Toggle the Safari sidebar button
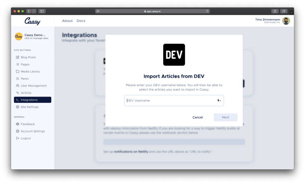This screenshot has height=184, width=305. (x=42, y=11)
